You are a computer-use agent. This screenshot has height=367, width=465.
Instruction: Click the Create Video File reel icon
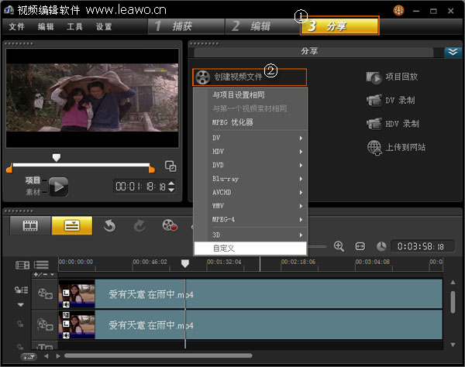click(x=202, y=77)
